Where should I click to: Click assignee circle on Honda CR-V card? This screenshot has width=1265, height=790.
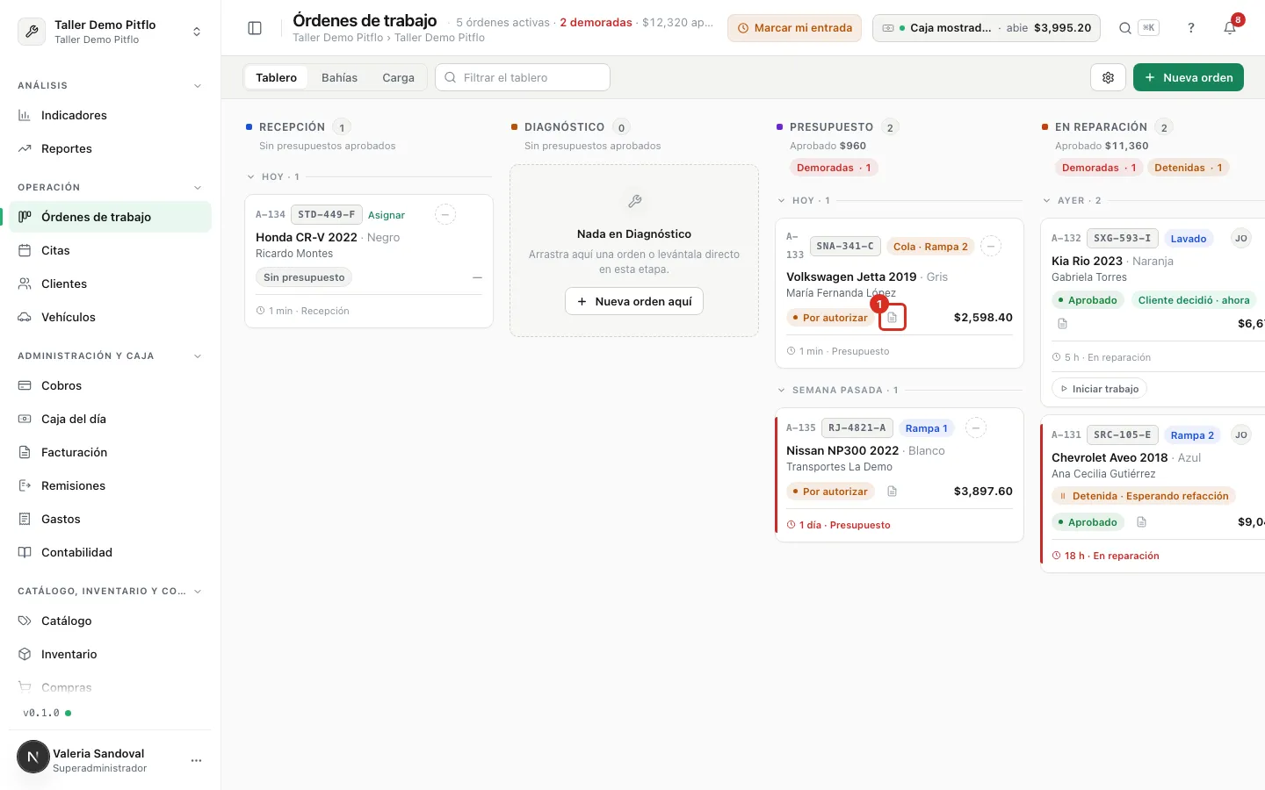[445, 214]
